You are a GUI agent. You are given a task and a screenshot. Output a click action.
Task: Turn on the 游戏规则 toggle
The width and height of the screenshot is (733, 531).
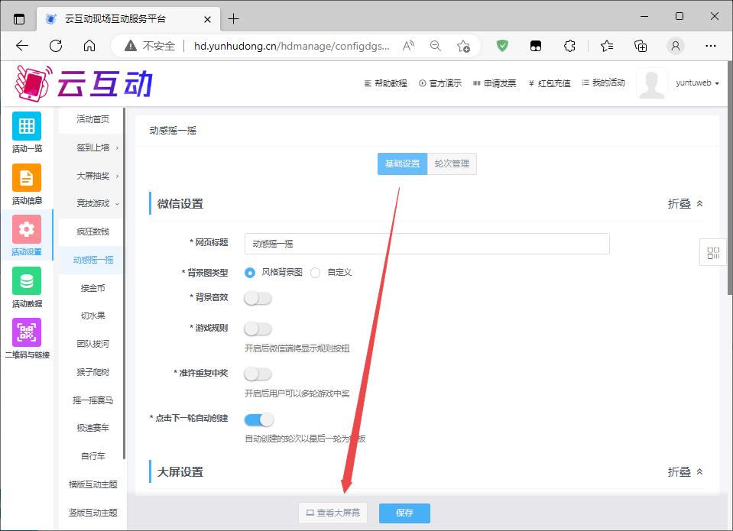258,329
